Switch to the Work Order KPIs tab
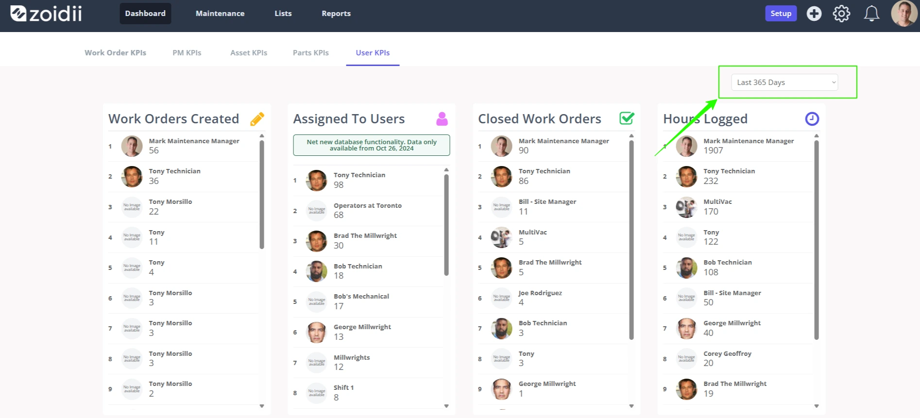920x418 pixels. [x=115, y=52]
